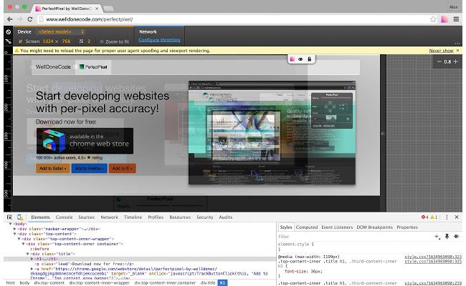Click the media queries staircase icon
Screen dimensions: 466x286
(x=9, y=41)
